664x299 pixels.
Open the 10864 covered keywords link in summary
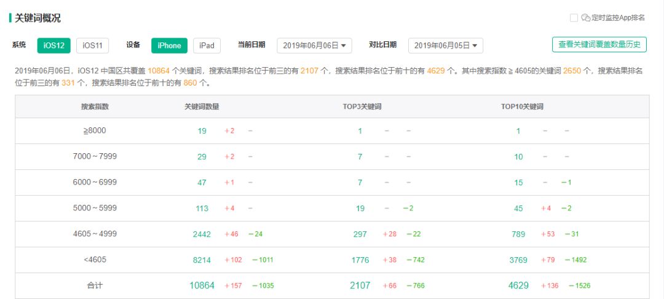click(x=159, y=71)
